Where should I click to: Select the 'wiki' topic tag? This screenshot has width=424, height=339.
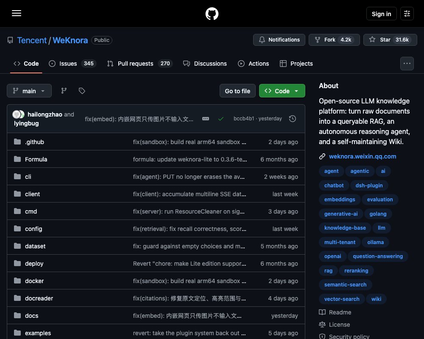(376, 299)
